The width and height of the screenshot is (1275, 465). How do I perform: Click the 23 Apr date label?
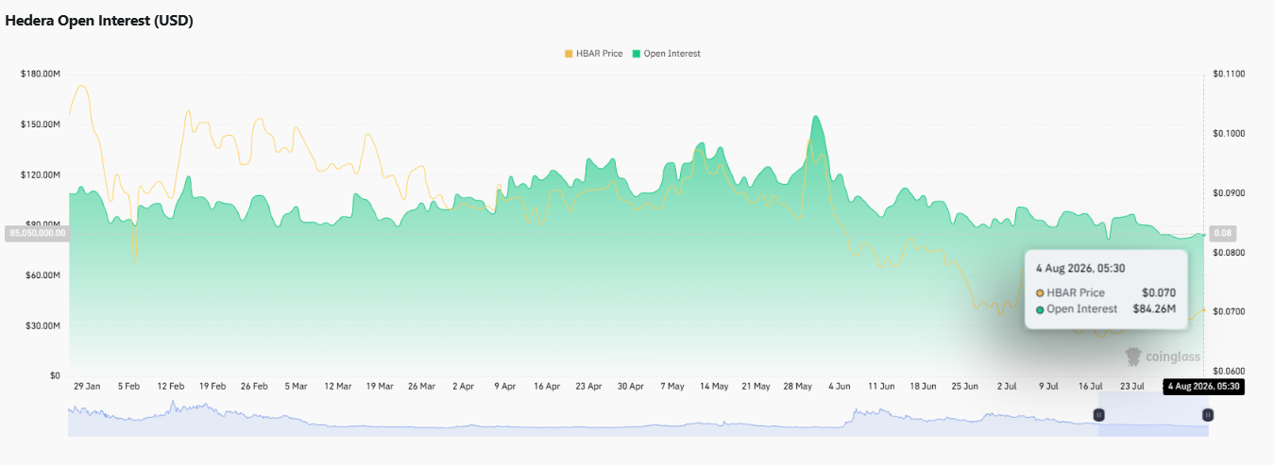click(x=588, y=387)
